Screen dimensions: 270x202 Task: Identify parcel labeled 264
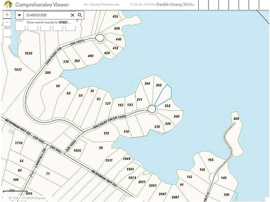tap(147, 84)
